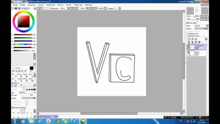
Task: Choose the Rotate view tool
Action: 19,71
